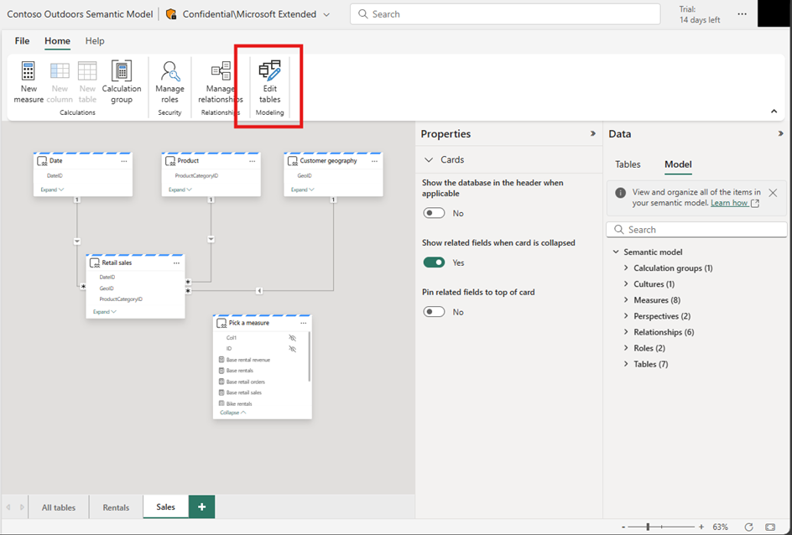Screen dimensions: 792x535
Task: Toggle visibility of Col1 column
Action: click(x=292, y=338)
